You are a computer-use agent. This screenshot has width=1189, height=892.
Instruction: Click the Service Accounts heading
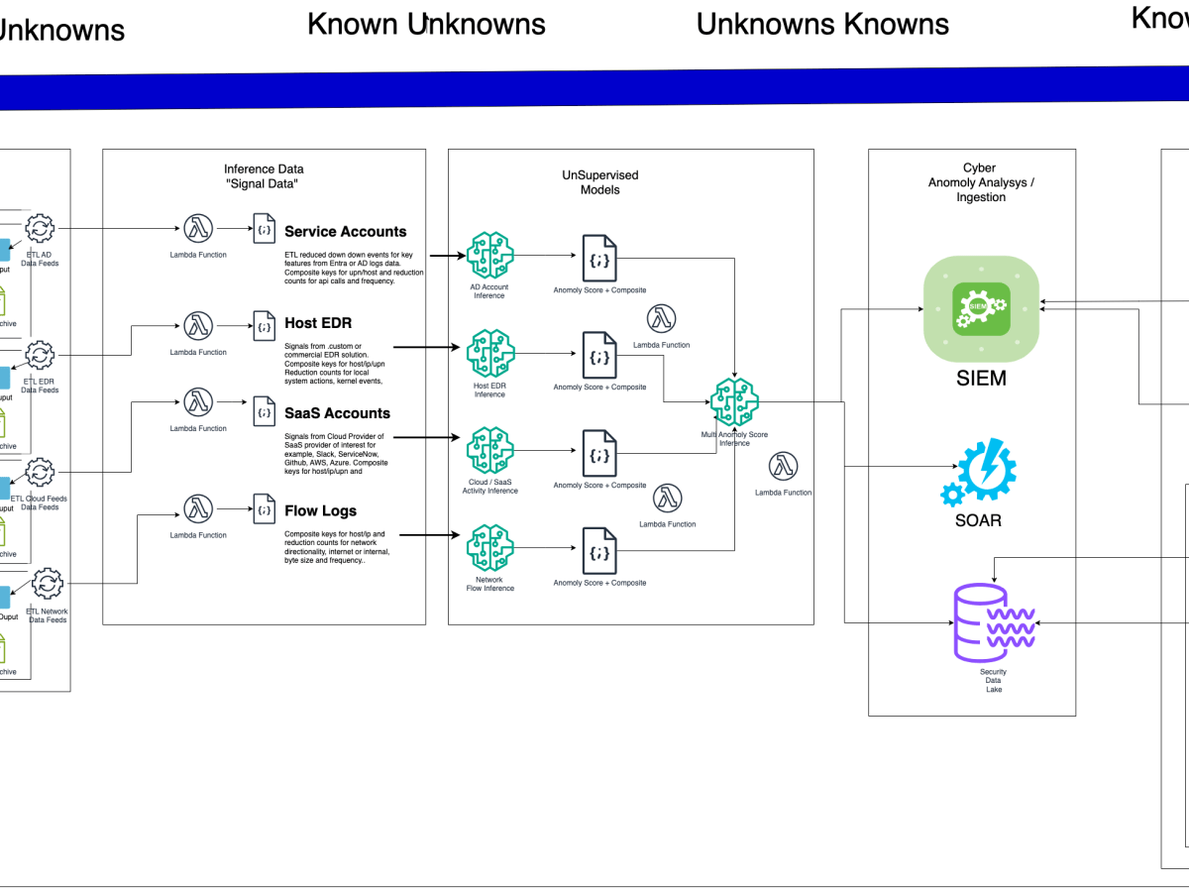click(345, 231)
